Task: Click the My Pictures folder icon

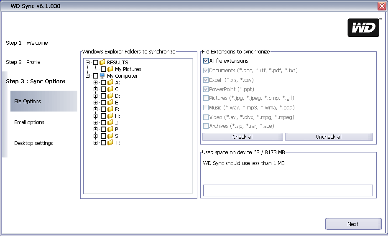Action: [x=110, y=69]
